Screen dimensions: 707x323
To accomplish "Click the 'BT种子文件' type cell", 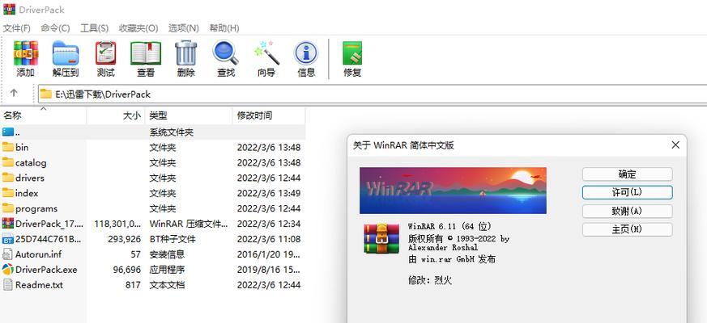I will point(172,239).
